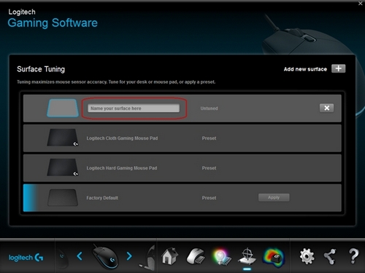365x273 pixels.
Task: Click the share icon
Action: click(330, 256)
